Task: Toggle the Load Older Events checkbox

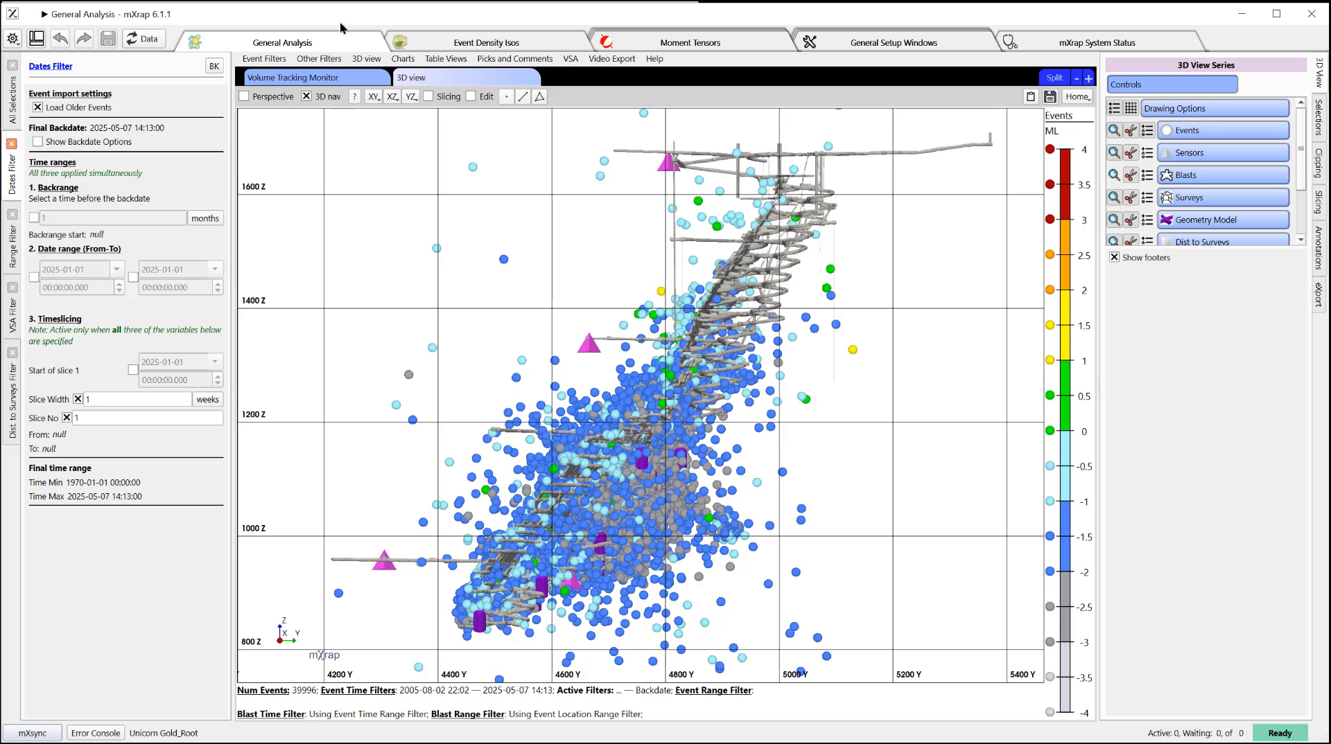Action: pos(38,107)
